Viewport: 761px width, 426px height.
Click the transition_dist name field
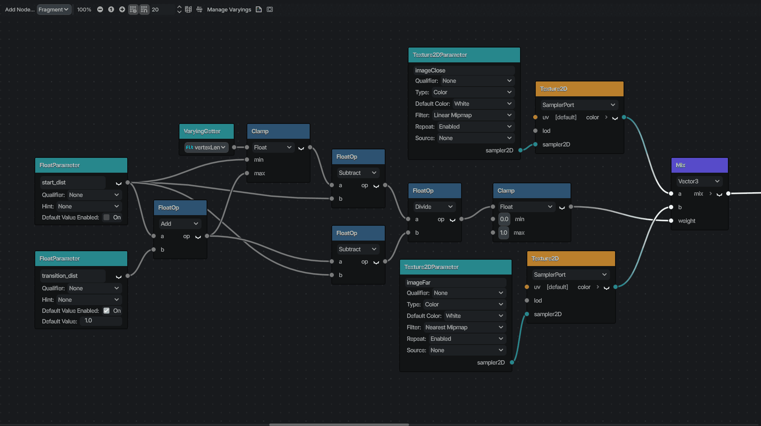73,276
